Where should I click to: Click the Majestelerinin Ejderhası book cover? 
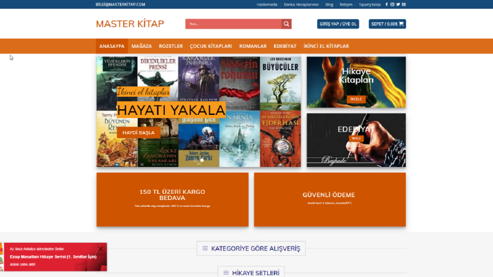[x=280, y=138]
